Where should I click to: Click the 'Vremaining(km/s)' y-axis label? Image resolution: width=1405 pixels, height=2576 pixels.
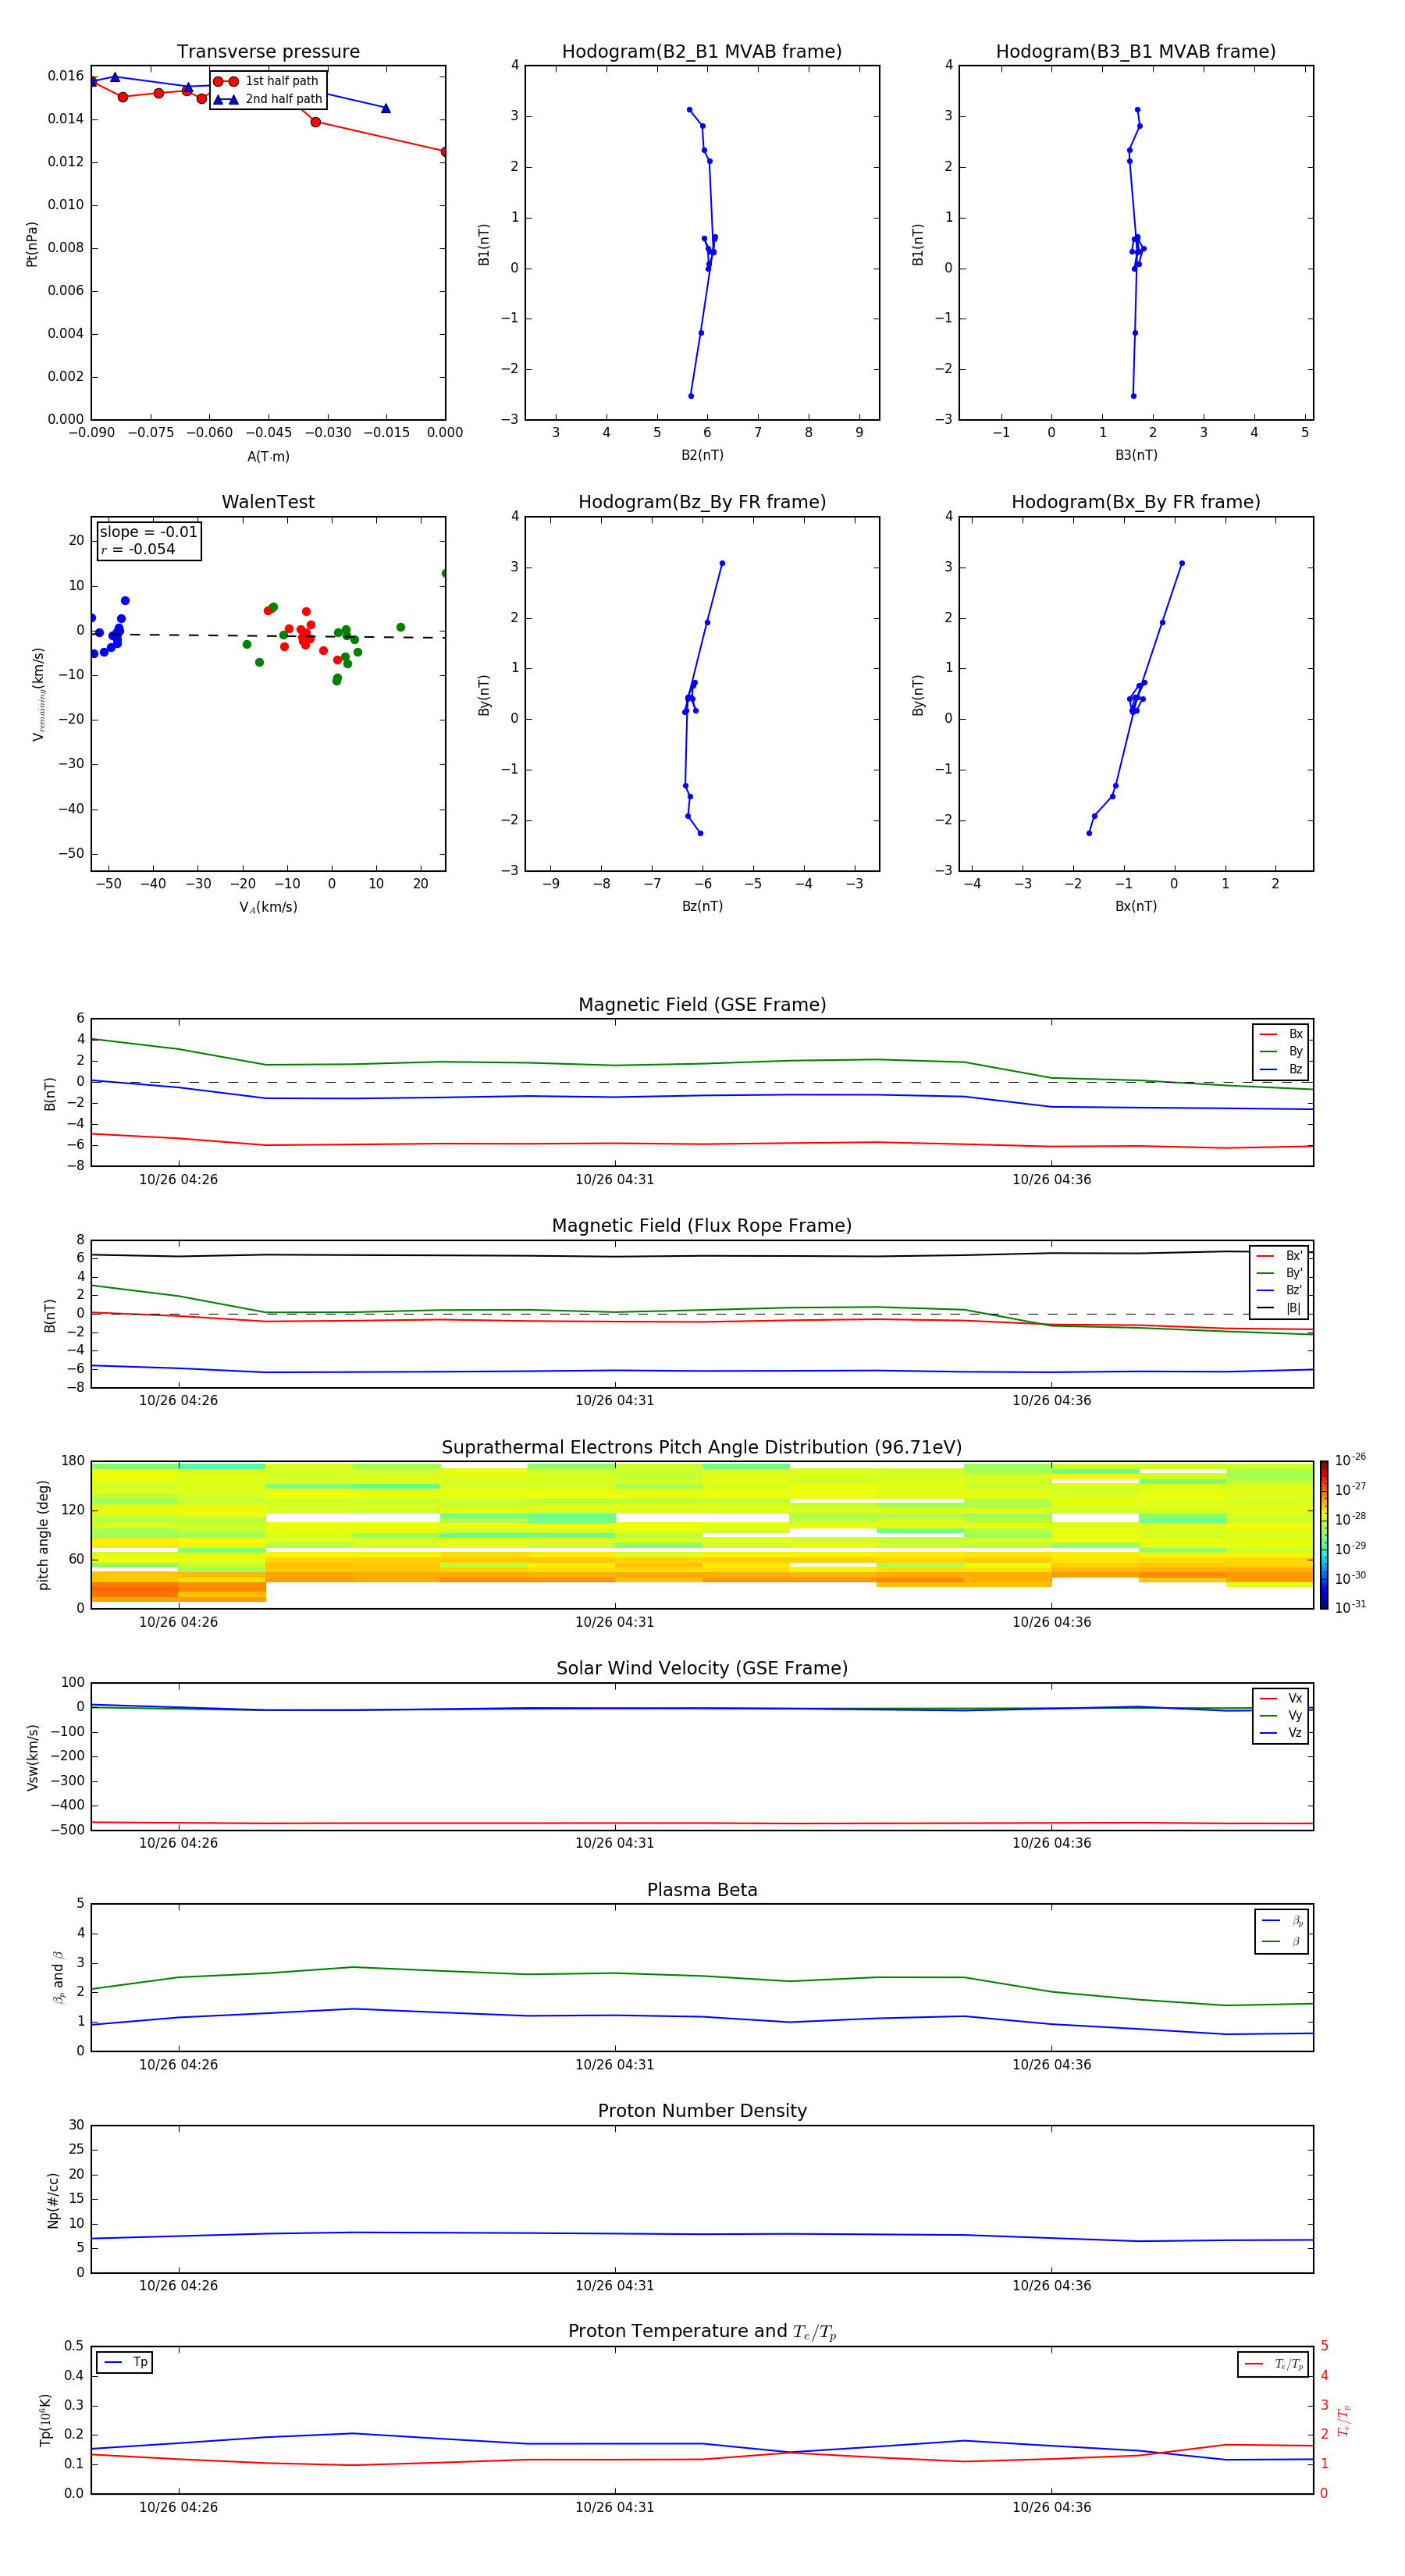[x=38, y=694]
